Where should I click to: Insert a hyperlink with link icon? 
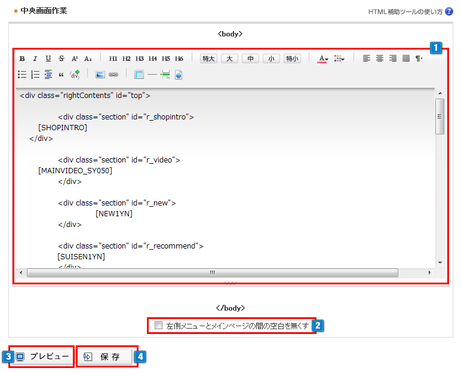pyautogui.click(x=113, y=75)
